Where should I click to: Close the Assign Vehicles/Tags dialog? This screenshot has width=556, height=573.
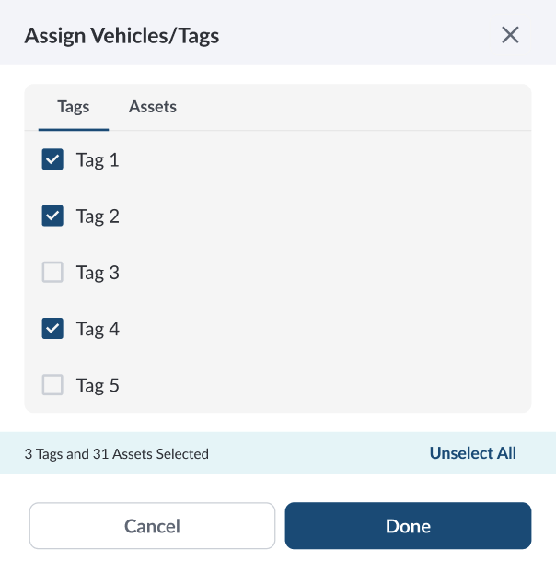(510, 35)
